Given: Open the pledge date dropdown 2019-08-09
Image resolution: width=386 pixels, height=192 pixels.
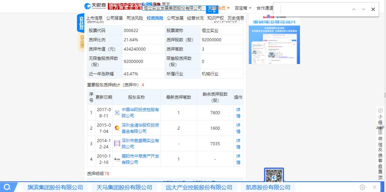Looking at the screenshot, I should [227, 21].
